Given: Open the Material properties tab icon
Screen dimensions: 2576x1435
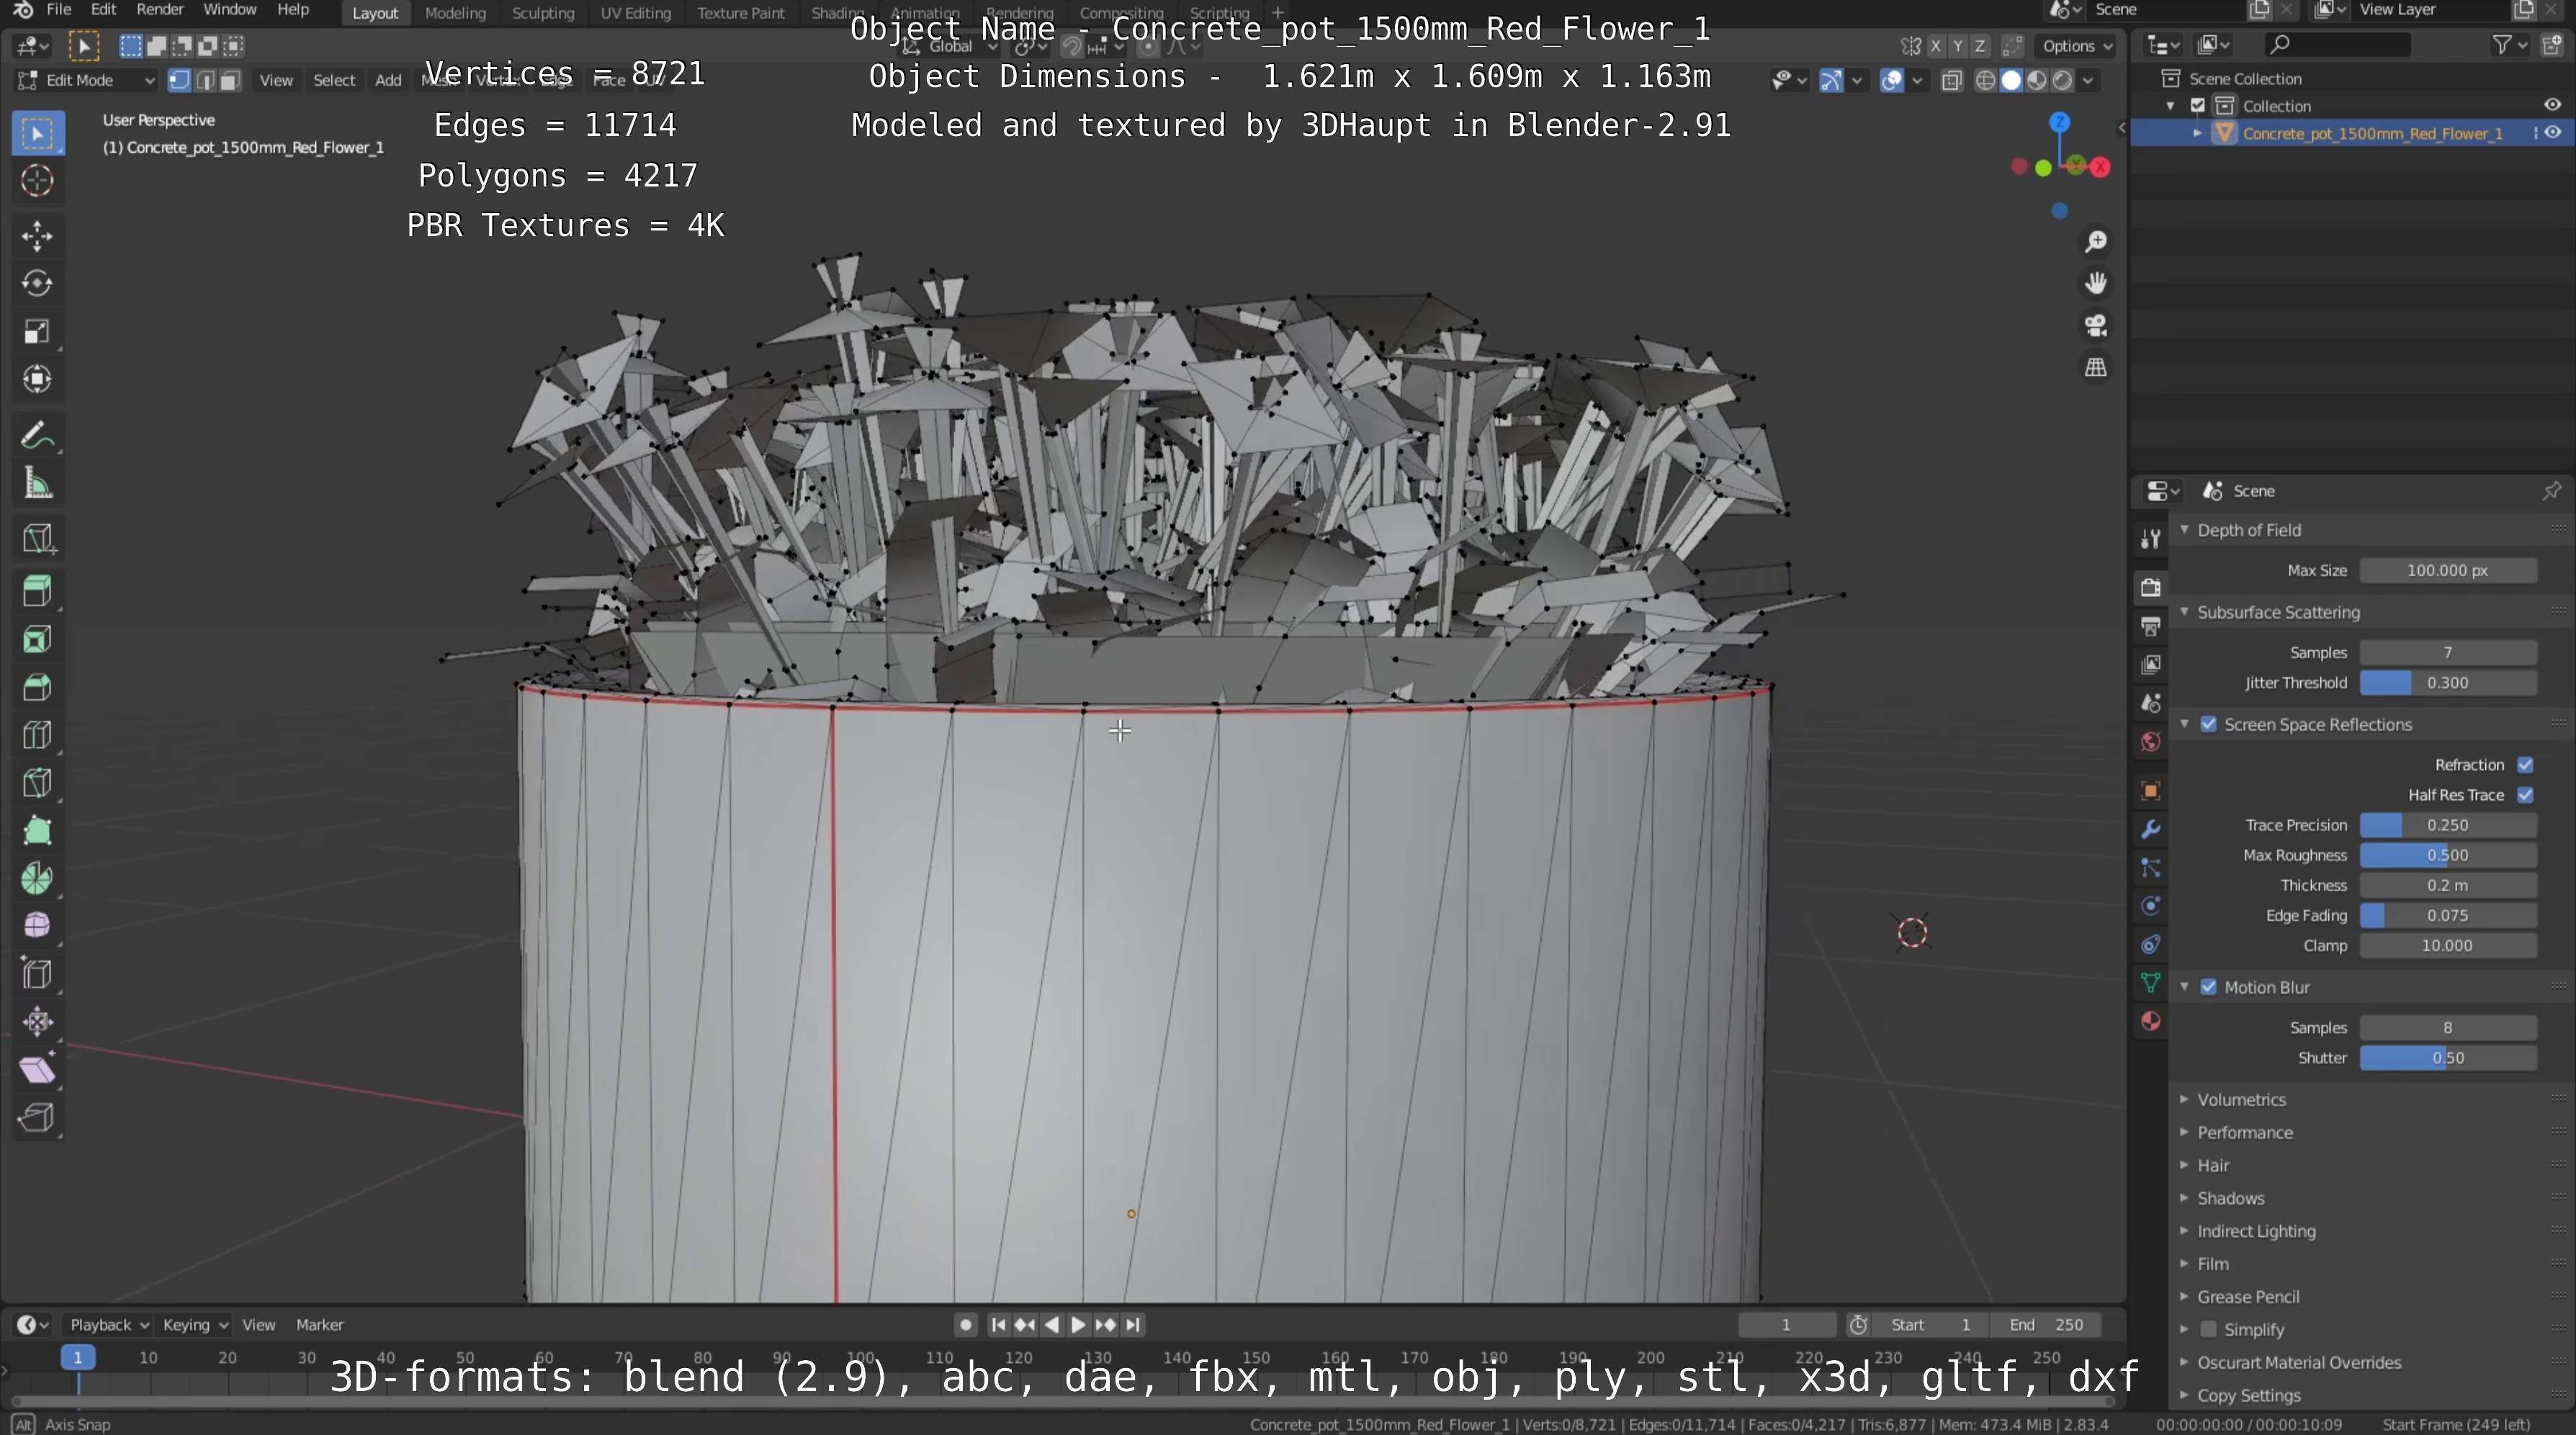Looking at the screenshot, I should coord(2151,1021).
